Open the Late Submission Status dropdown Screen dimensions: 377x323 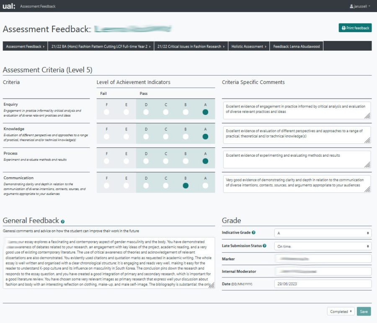pyautogui.click(x=323, y=247)
